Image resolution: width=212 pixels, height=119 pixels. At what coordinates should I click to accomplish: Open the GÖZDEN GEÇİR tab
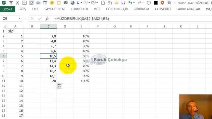[117, 9]
